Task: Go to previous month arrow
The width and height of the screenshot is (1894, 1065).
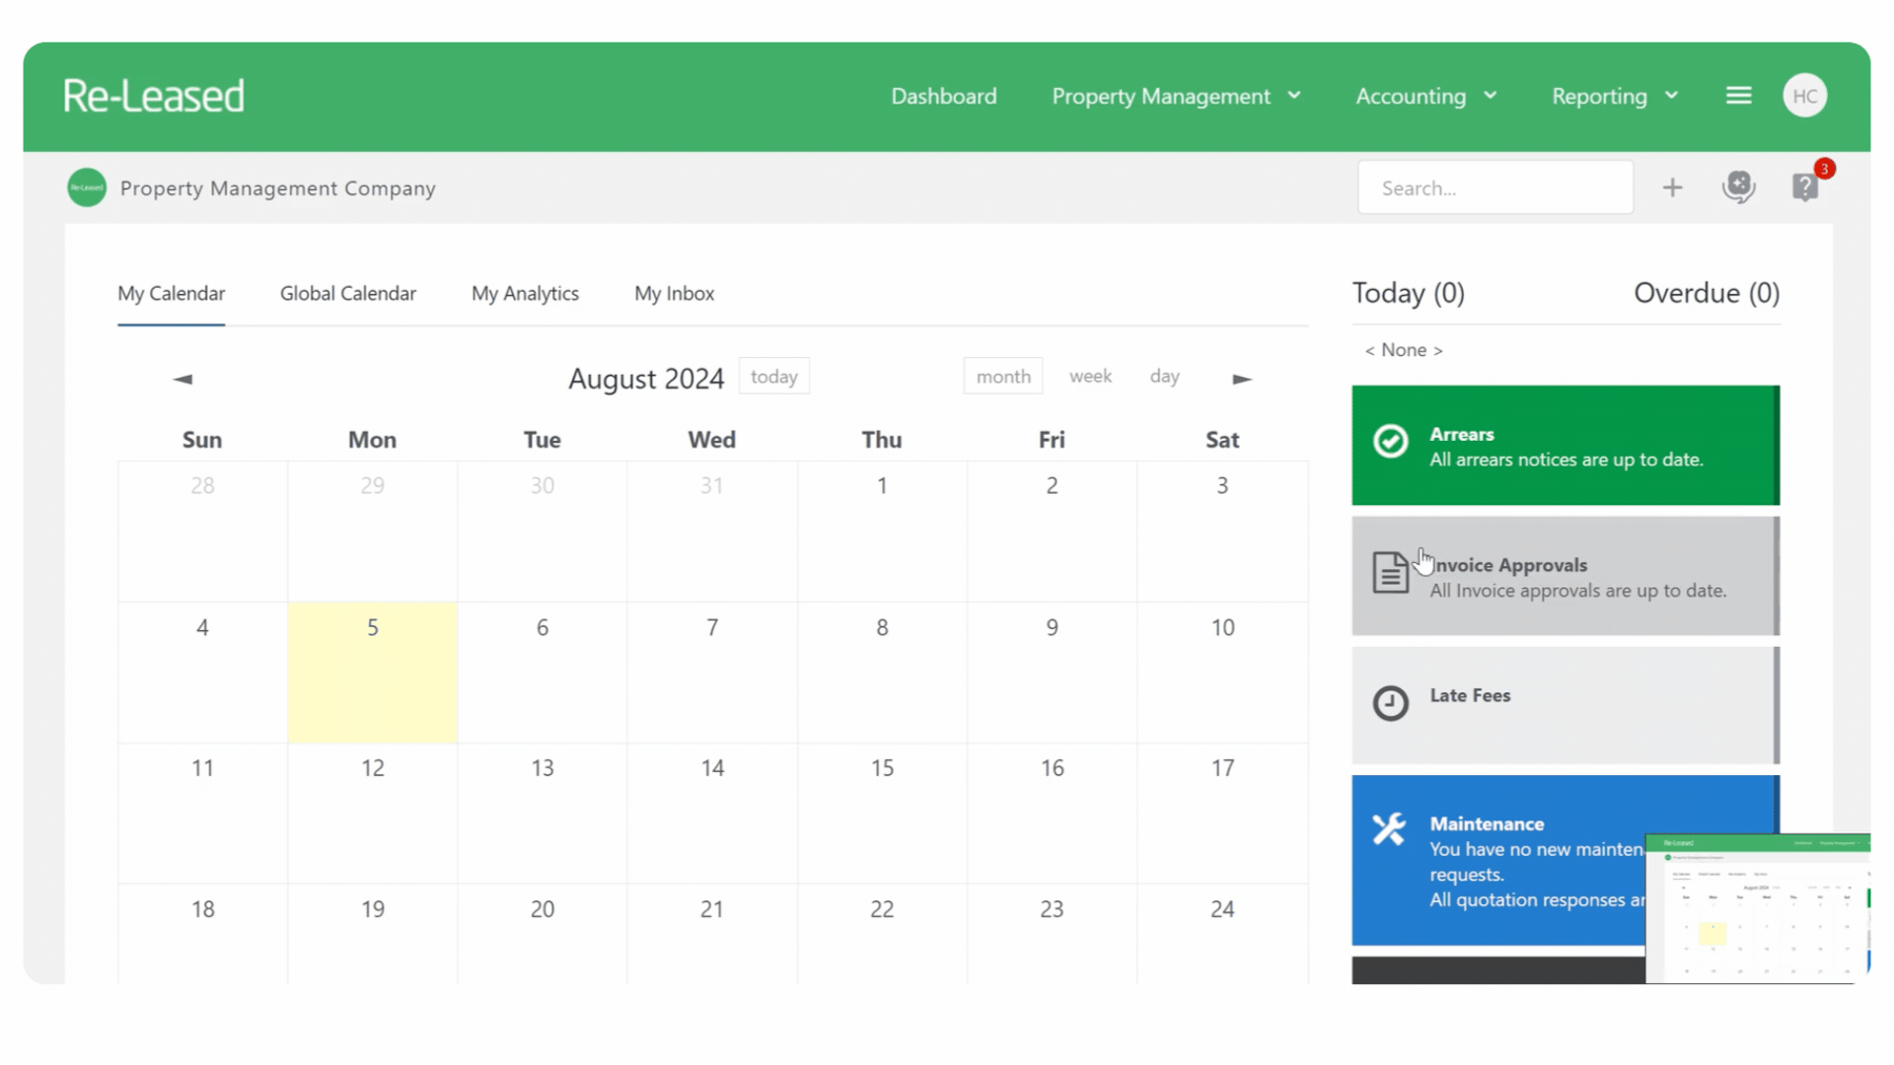Action: click(x=182, y=379)
